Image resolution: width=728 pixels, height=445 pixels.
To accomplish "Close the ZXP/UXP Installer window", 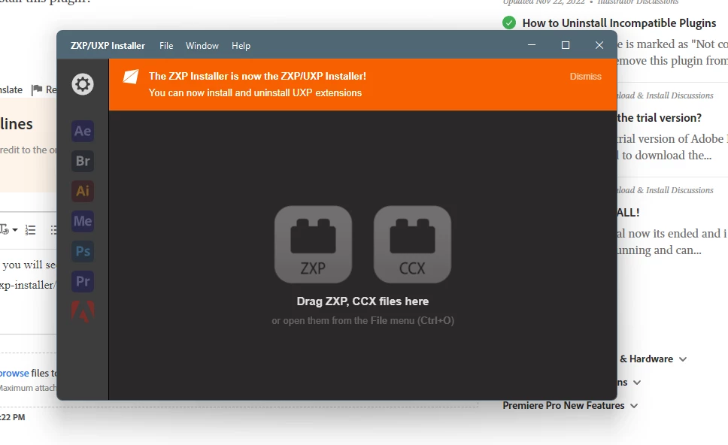I will point(599,45).
